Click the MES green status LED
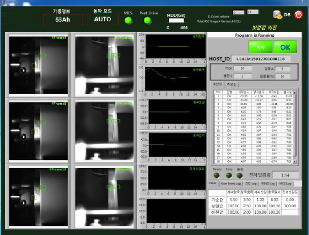The width and height of the screenshot is (309, 235). point(129,21)
